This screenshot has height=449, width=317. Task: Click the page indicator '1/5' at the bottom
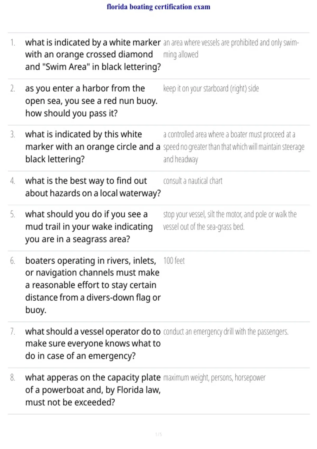tap(158, 434)
